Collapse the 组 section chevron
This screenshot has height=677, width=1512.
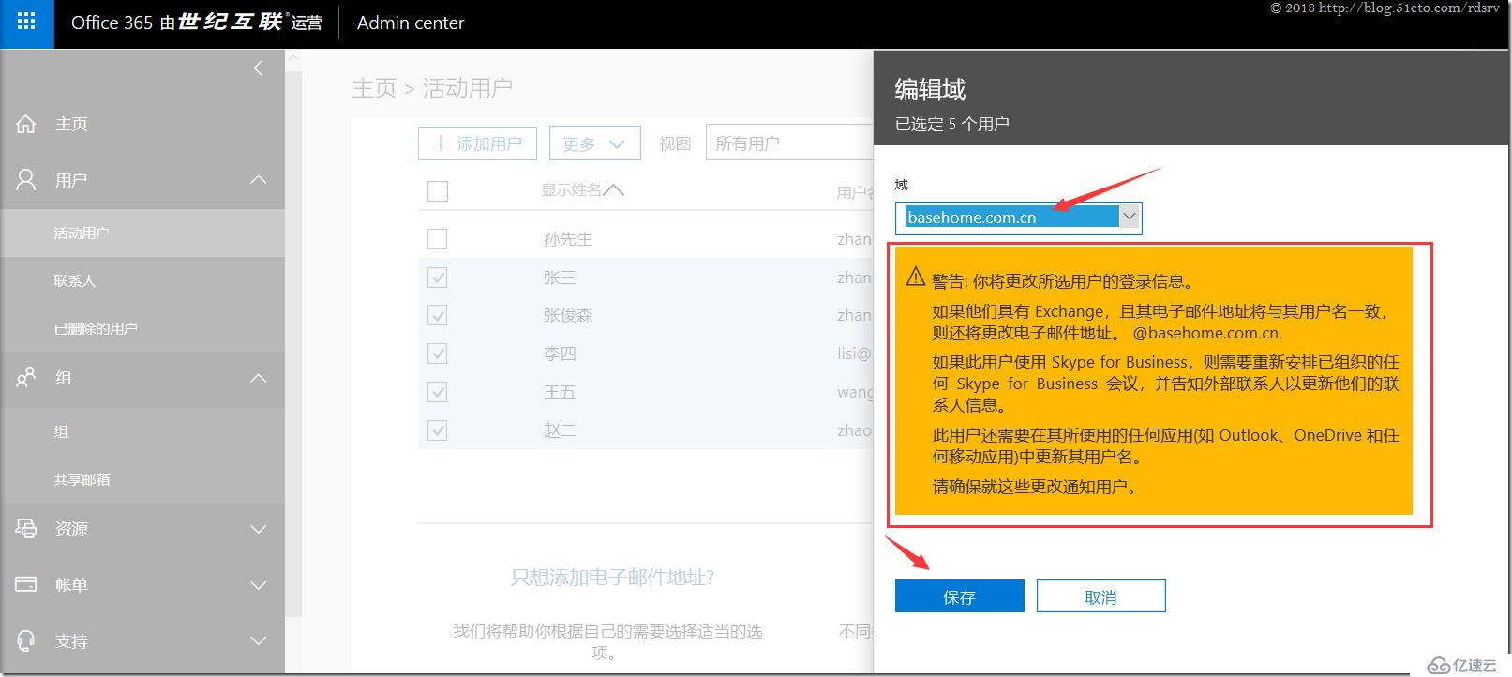pos(259,378)
